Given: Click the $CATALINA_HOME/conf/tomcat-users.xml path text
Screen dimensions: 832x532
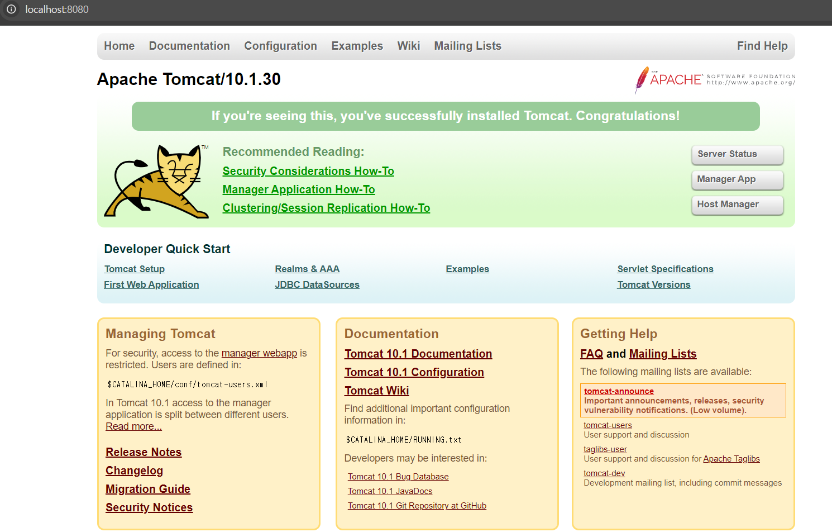Looking at the screenshot, I should [187, 384].
